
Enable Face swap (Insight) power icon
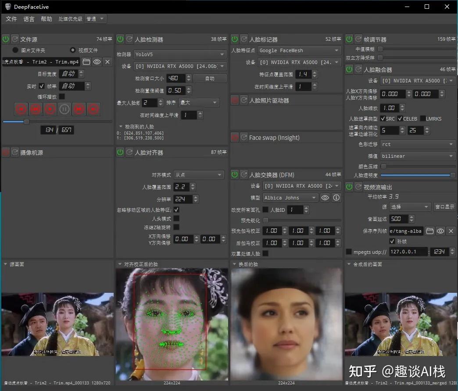pyautogui.click(x=235, y=138)
